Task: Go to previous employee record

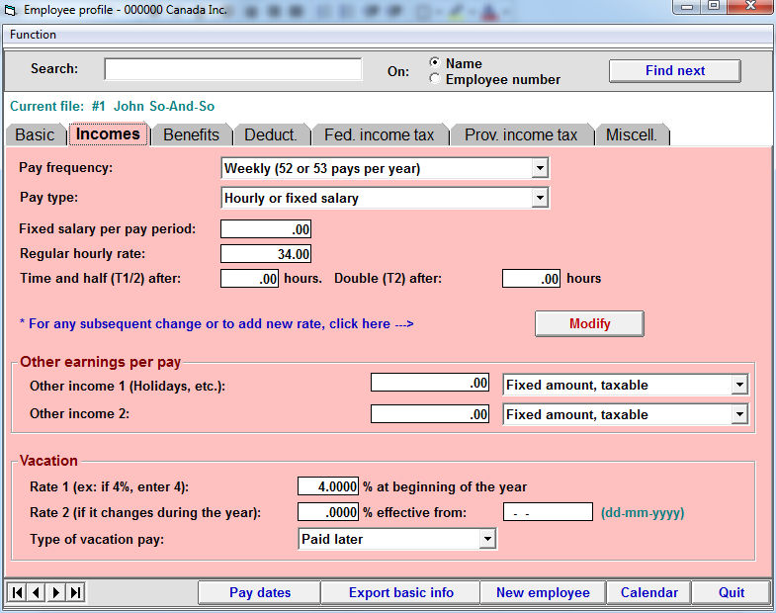Action: tap(37, 592)
